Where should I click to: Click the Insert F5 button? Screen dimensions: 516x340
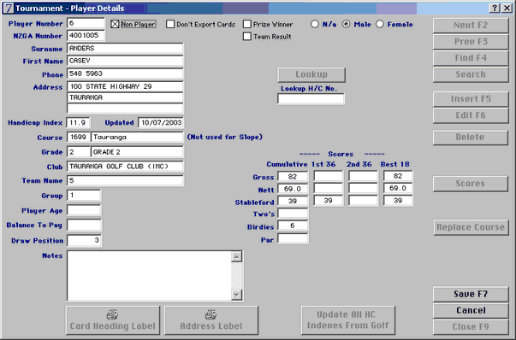pos(471,99)
